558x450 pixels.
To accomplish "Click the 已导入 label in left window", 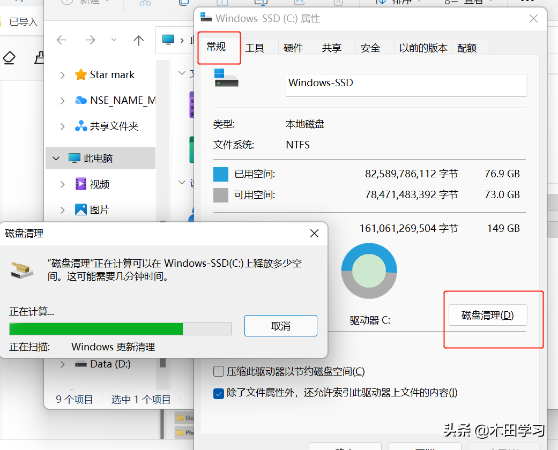I will tap(24, 22).
